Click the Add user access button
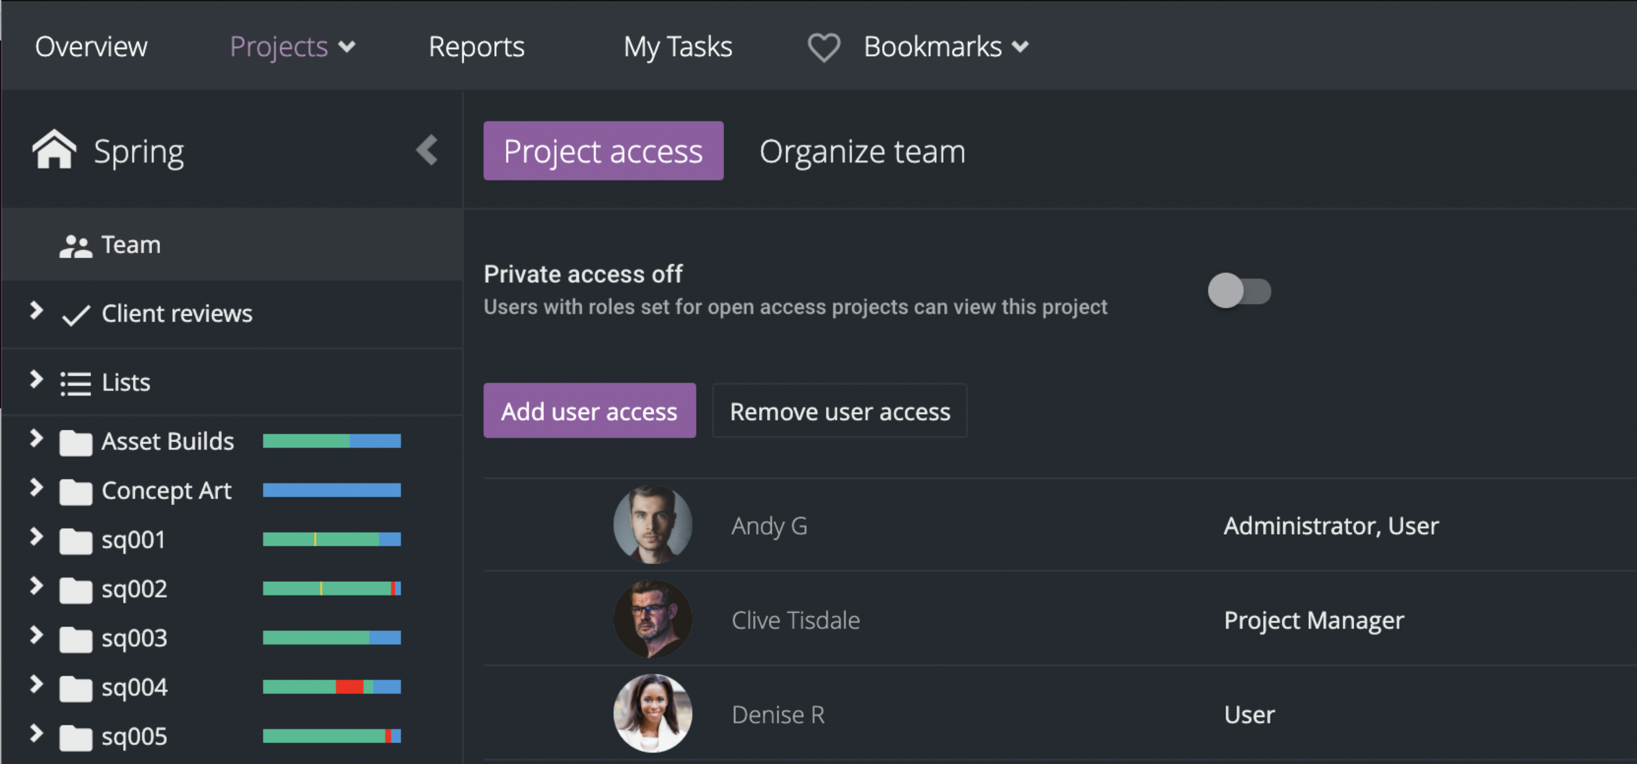This screenshot has width=1637, height=764. pos(589,411)
